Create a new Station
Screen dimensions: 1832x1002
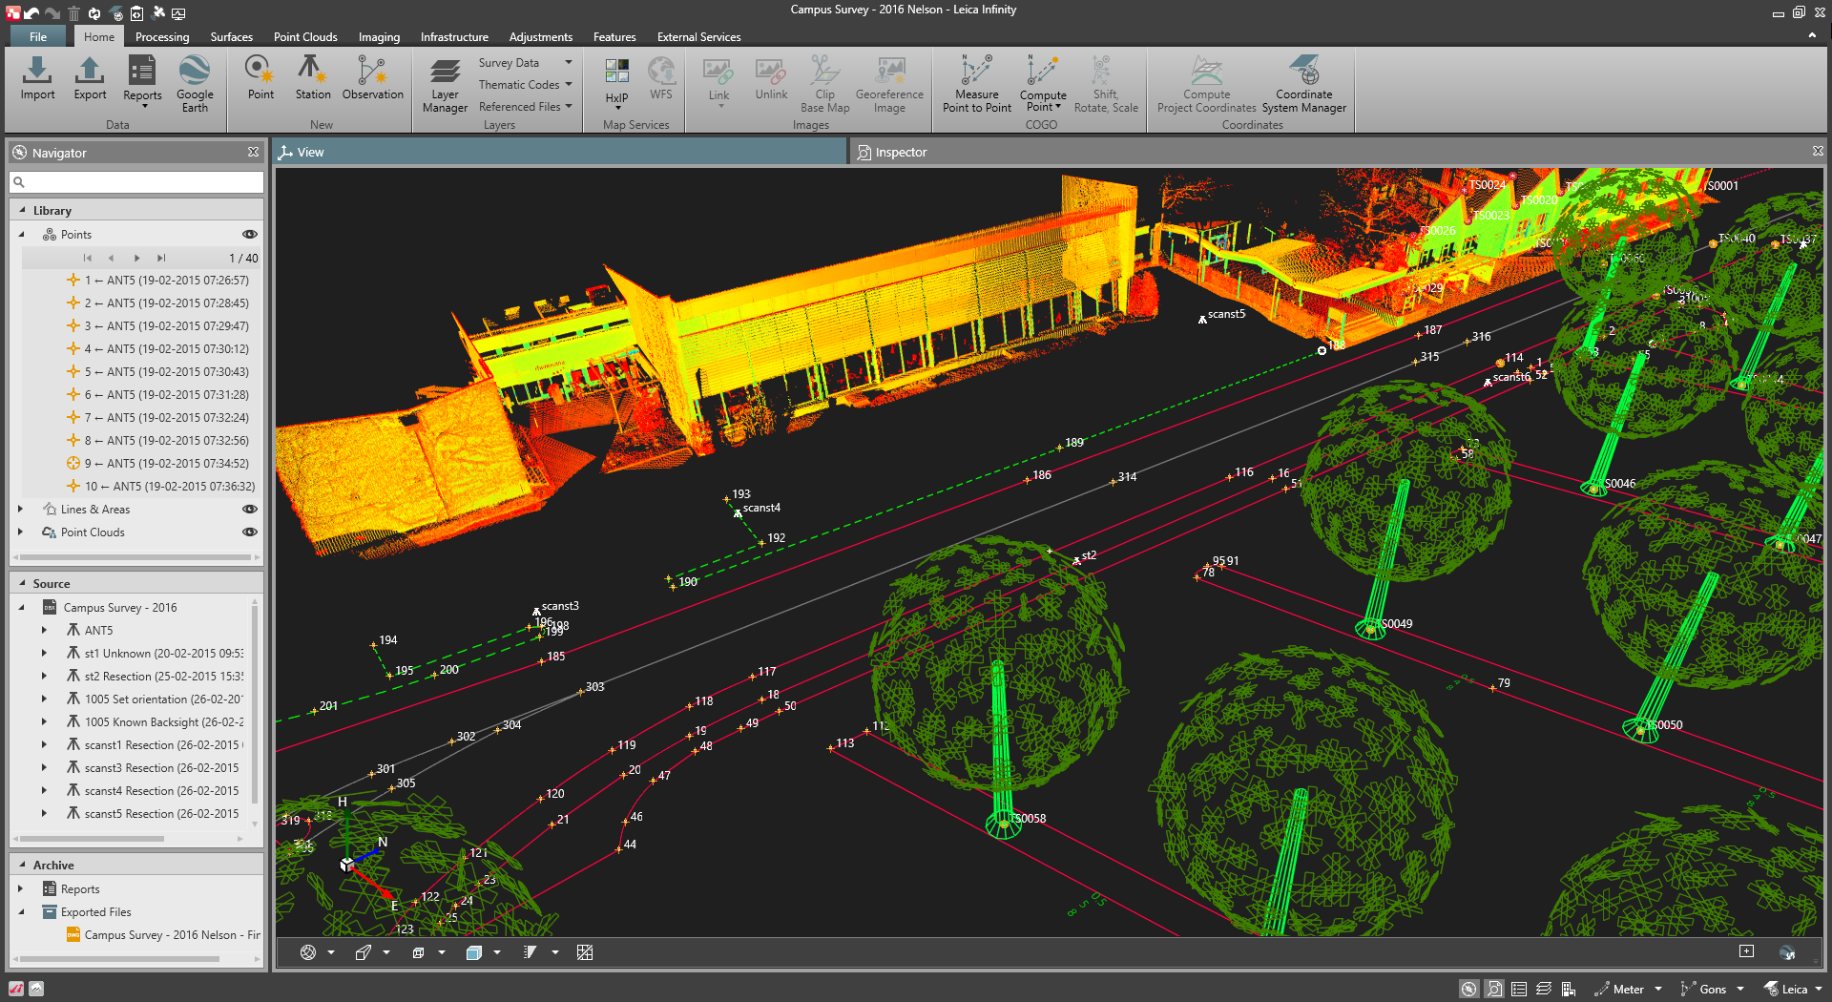(x=312, y=78)
